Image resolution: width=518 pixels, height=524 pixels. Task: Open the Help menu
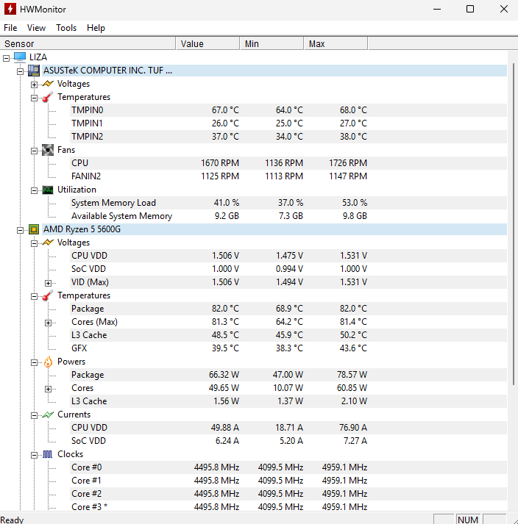click(x=96, y=28)
